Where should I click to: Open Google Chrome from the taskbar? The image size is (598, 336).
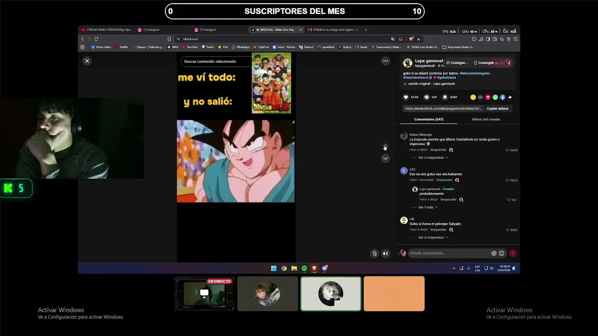click(x=284, y=268)
